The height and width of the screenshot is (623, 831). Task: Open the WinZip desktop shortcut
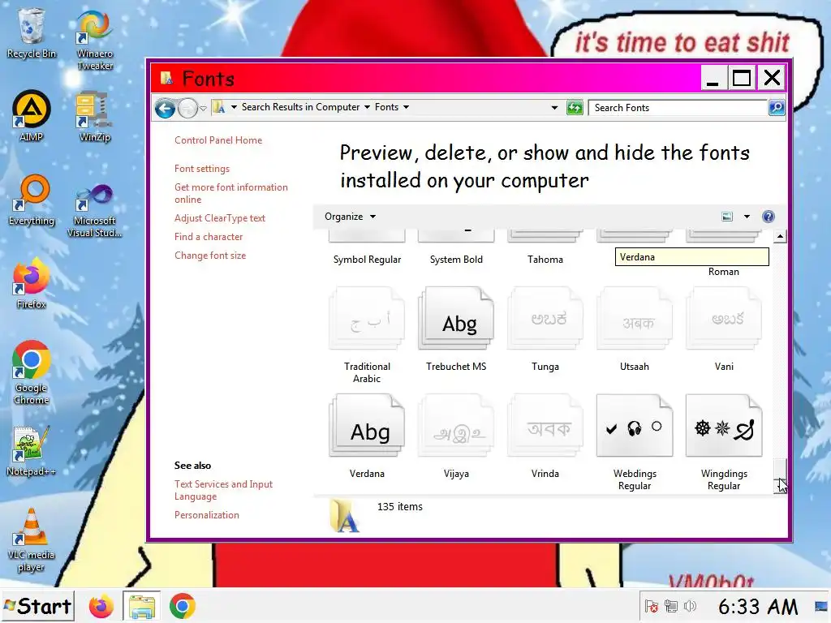(x=94, y=116)
